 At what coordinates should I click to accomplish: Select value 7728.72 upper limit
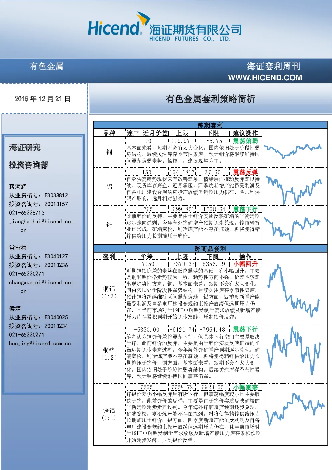click(x=182, y=387)
